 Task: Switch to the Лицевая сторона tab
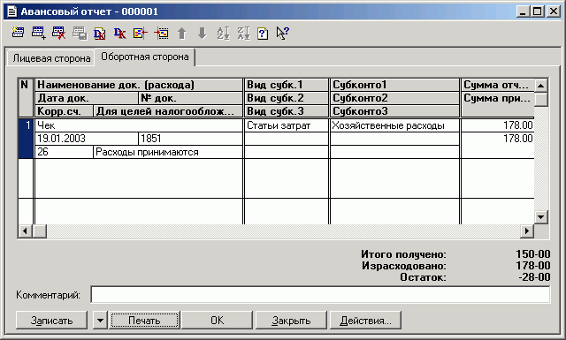[51, 58]
